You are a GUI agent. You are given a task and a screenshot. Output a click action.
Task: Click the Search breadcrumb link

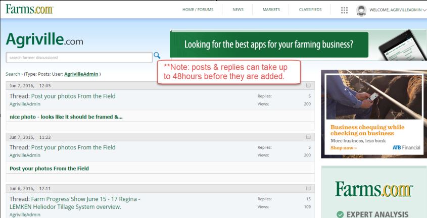pyautogui.click(x=13, y=74)
